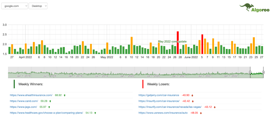The width and height of the screenshot is (273, 115).
Task: Open healthcare.gov comparing-plans link
Action: pyautogui.click(x=46, y=113)
